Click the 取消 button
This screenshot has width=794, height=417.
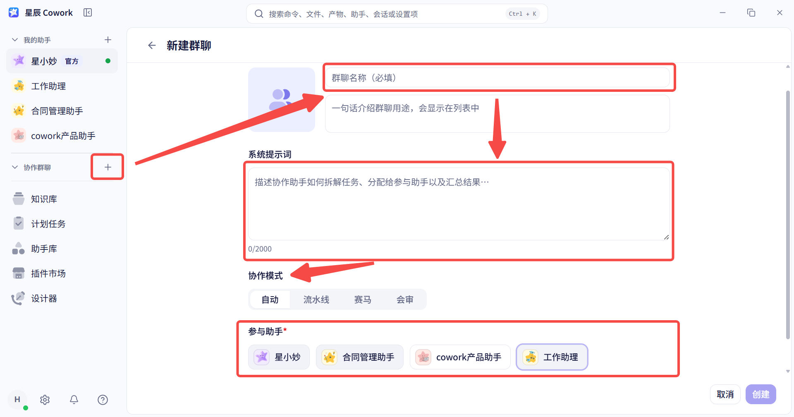[x=725, y=394]
